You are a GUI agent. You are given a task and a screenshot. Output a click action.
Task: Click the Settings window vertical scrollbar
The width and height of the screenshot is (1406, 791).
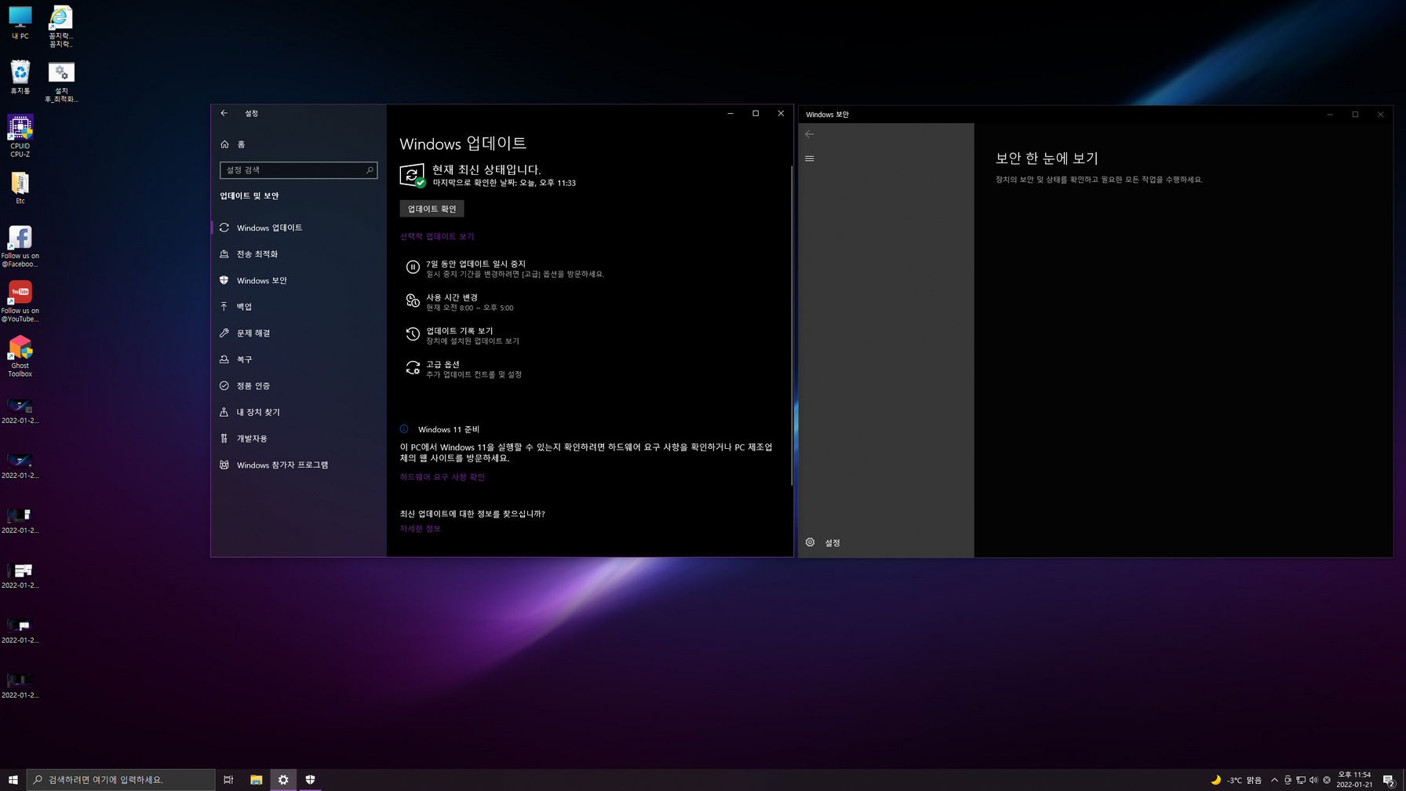tap(791, 326)
